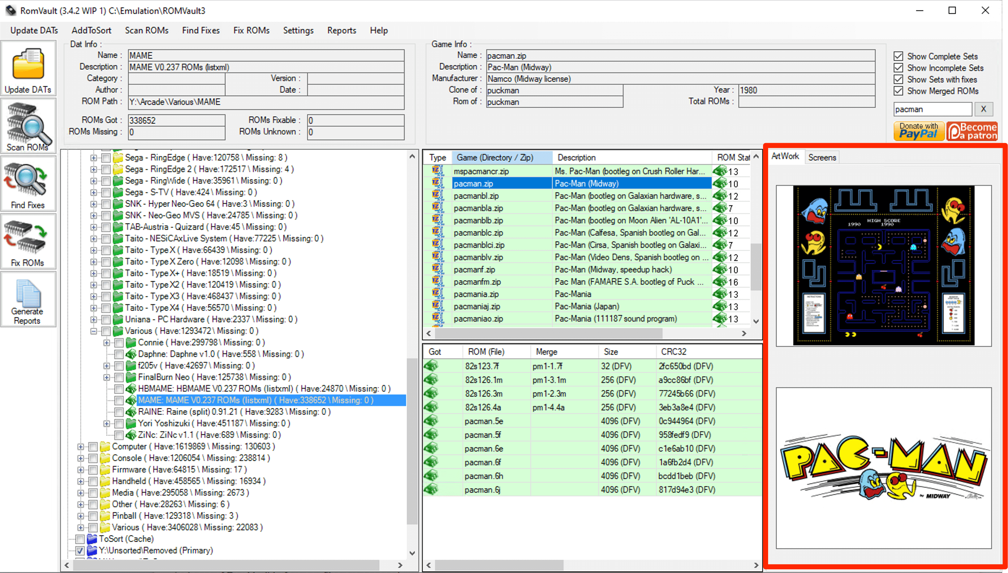Click the zip type icon for mspacmancr.zip
Screen dimensions: 1008x573
click(437, 171)
